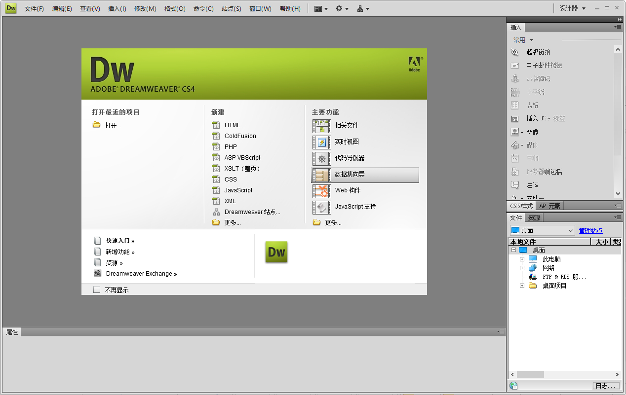Open the 数据集向导 dataset wizard feature
The image size is (626, 395).
[365, 175]
